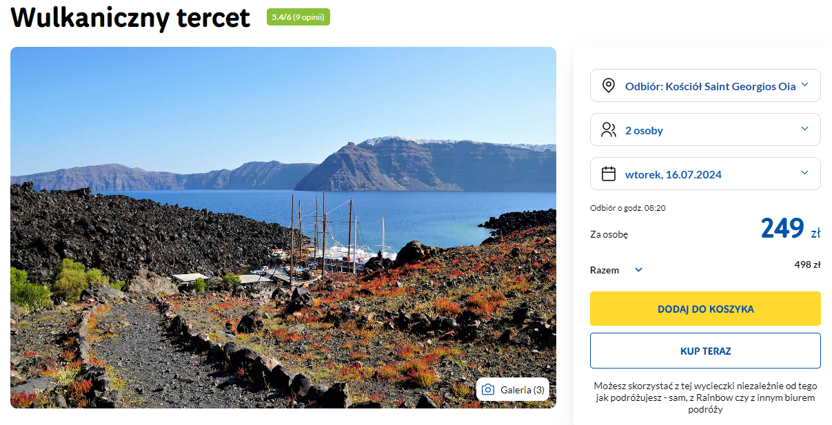
Task: Expand the Razem price breakdown chevron
Action: click(x=638, y=270)
